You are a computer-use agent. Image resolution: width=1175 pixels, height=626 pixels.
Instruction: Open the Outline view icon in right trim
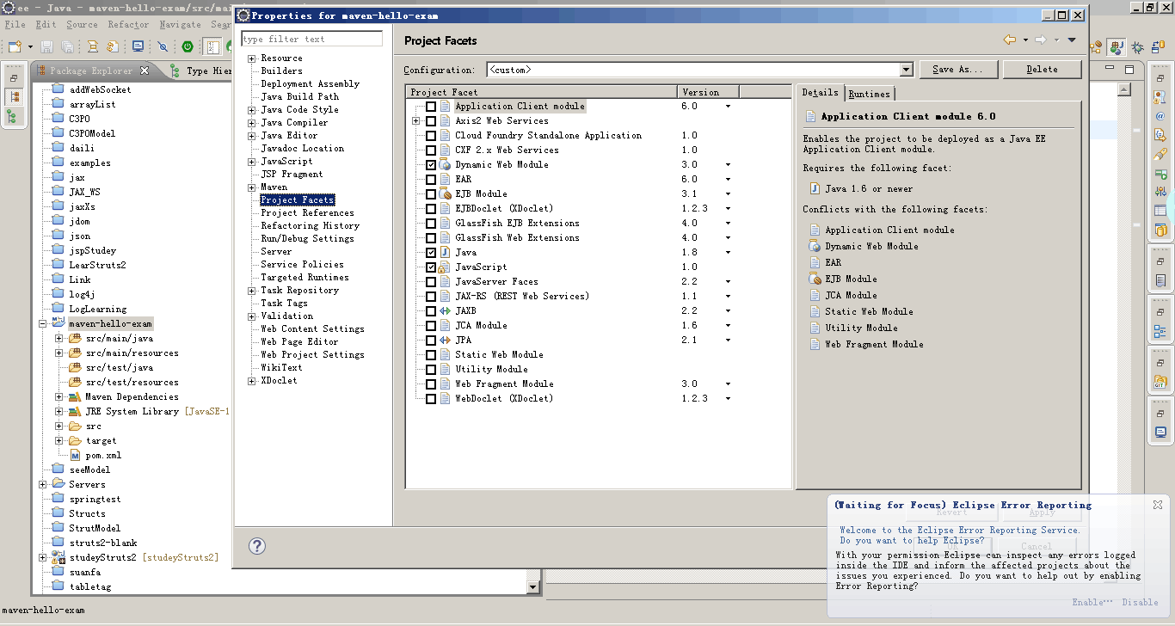coord(1160,331)
